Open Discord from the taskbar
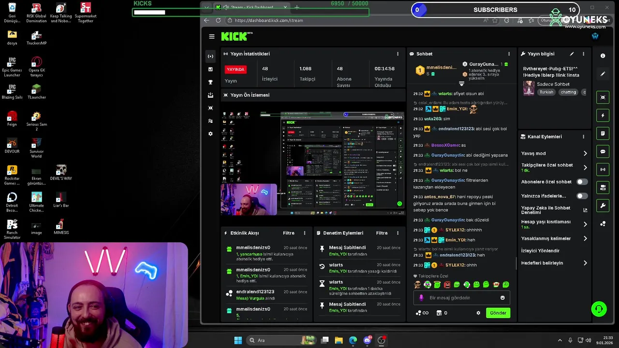Screen dimensions: 619x348 tap(367, 340)
